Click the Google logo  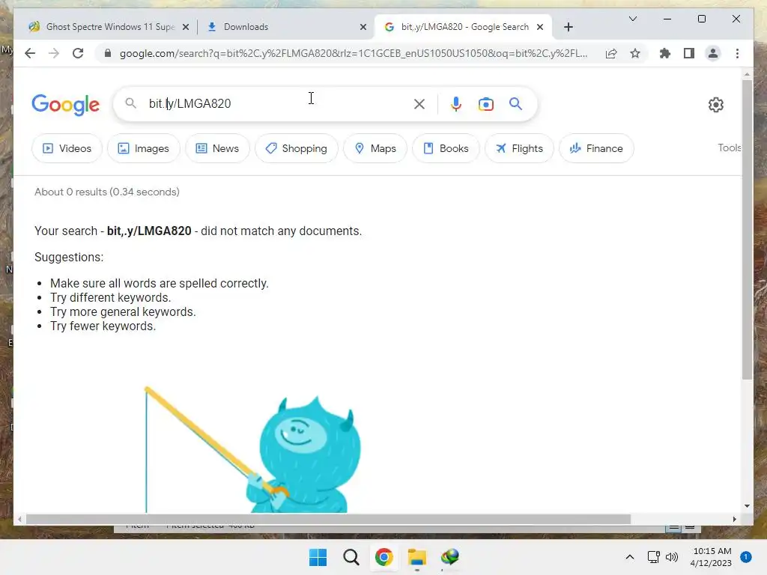(x=66, y=105)
